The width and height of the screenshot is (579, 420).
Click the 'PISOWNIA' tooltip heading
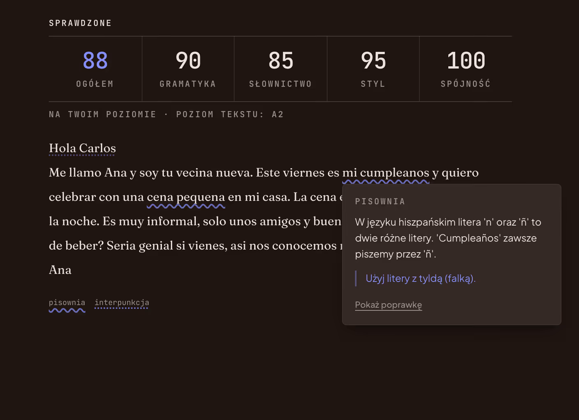[x=380, y=202]
